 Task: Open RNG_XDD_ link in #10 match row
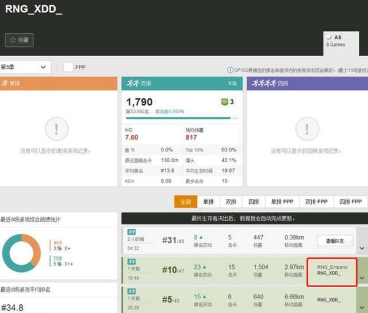[328, 273]
